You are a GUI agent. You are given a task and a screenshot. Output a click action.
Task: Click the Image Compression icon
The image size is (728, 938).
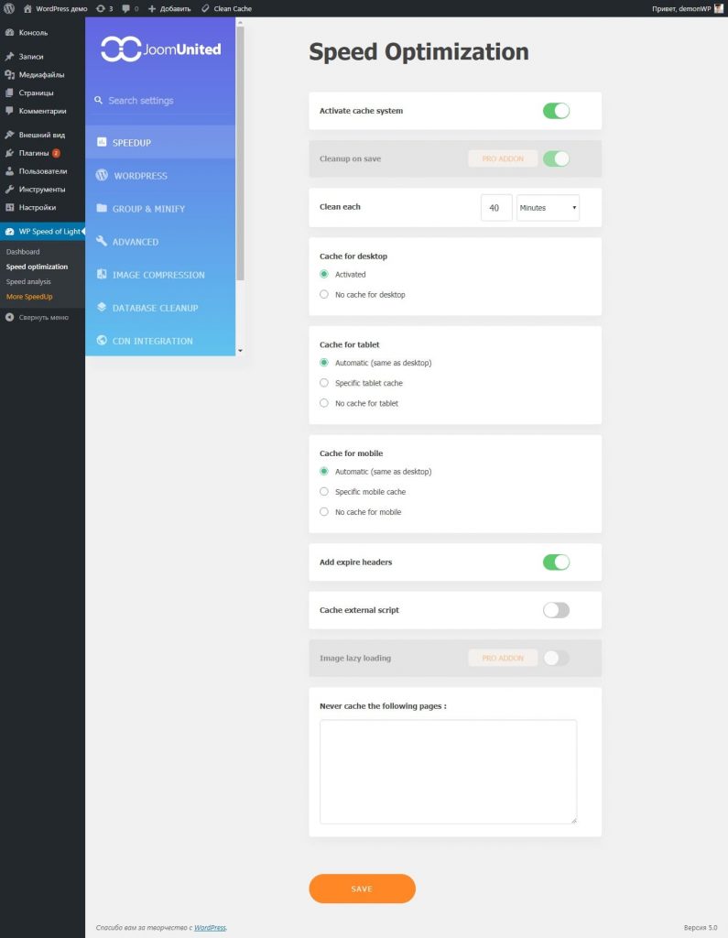(102, 275)
